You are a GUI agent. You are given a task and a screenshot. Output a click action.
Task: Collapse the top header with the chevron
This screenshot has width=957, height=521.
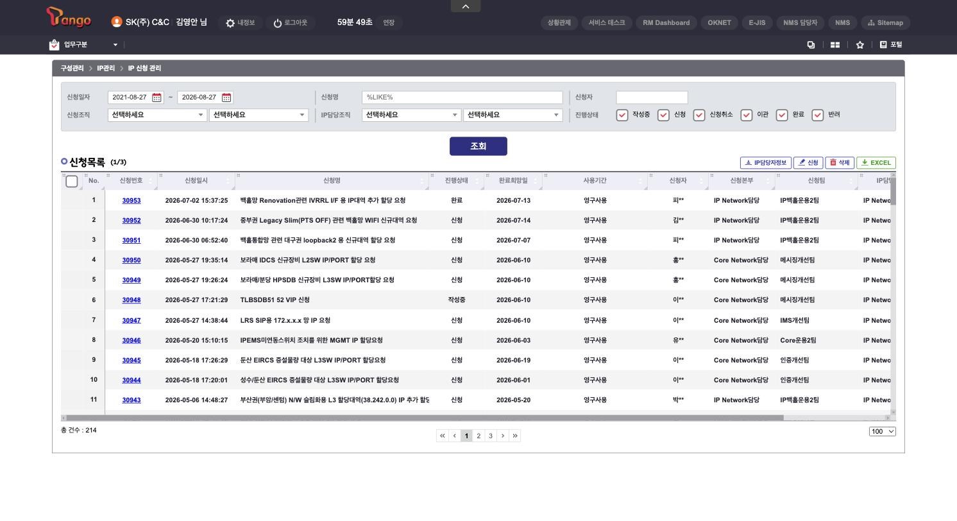(x=466, y=6)
